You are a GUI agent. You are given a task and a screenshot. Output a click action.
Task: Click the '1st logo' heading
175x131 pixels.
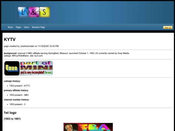click(x=10, y=113)
